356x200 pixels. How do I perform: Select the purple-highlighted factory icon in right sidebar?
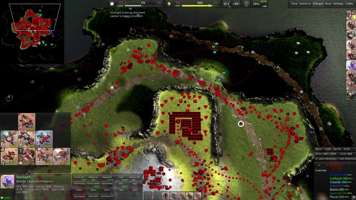351,65
